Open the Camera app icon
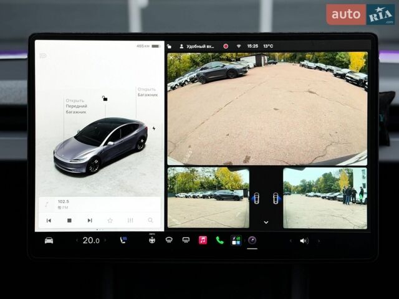Screen dimensions: 399x299 (252, 240)
